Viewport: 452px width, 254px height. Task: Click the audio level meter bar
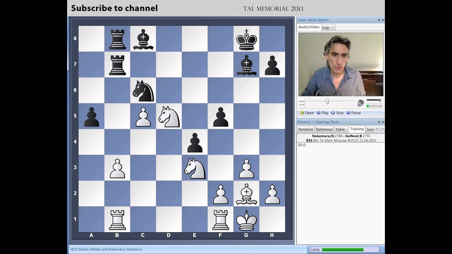374,105
